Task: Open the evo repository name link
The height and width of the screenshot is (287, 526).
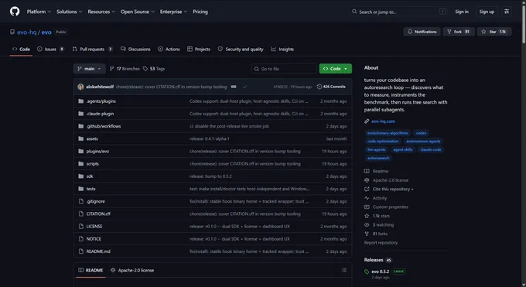Action: pos(46,32)
